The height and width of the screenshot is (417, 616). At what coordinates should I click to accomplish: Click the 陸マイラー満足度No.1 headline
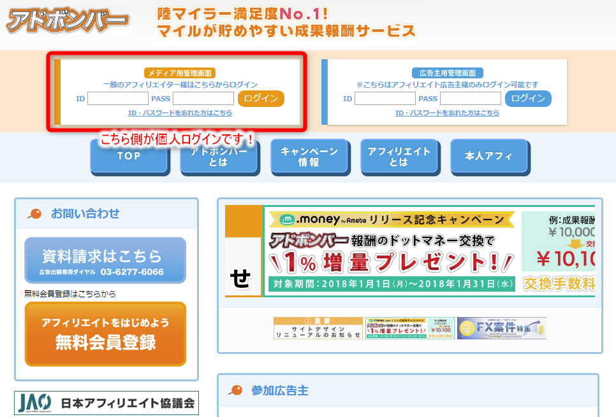pyautogui.click(x=242, y=14)
